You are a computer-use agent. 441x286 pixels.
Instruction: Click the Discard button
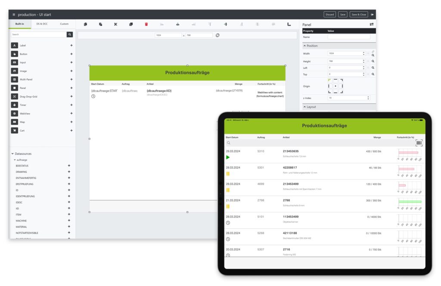pos(329,15)
